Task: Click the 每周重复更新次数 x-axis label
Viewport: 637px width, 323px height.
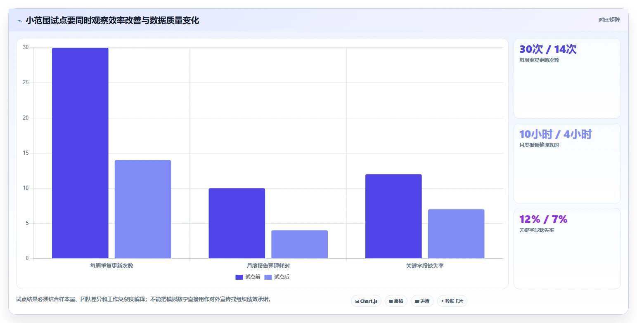Action: pos(111,266)
